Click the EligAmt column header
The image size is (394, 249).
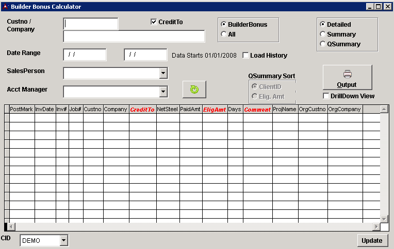coord(215,110)
